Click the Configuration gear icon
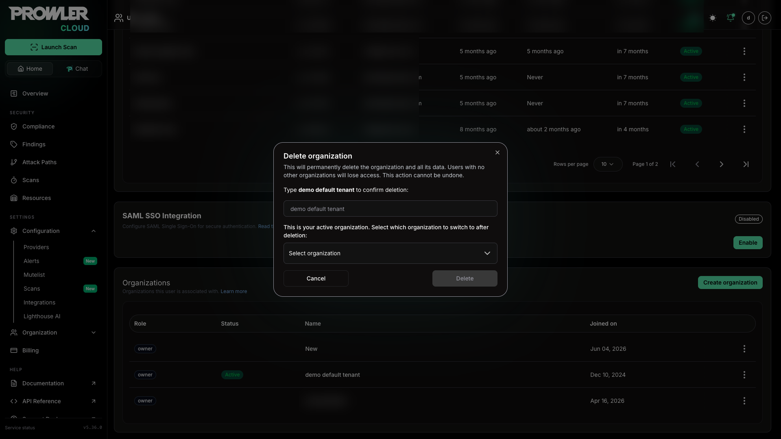Image resolution: width=781 pixels, height=439 pixels. (14, 231)
